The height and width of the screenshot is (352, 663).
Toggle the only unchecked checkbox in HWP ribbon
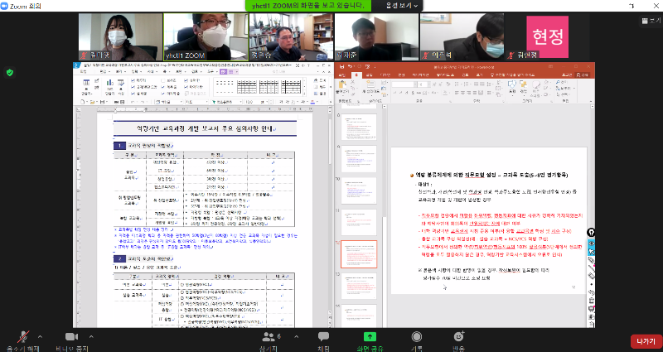pos(162,80)
